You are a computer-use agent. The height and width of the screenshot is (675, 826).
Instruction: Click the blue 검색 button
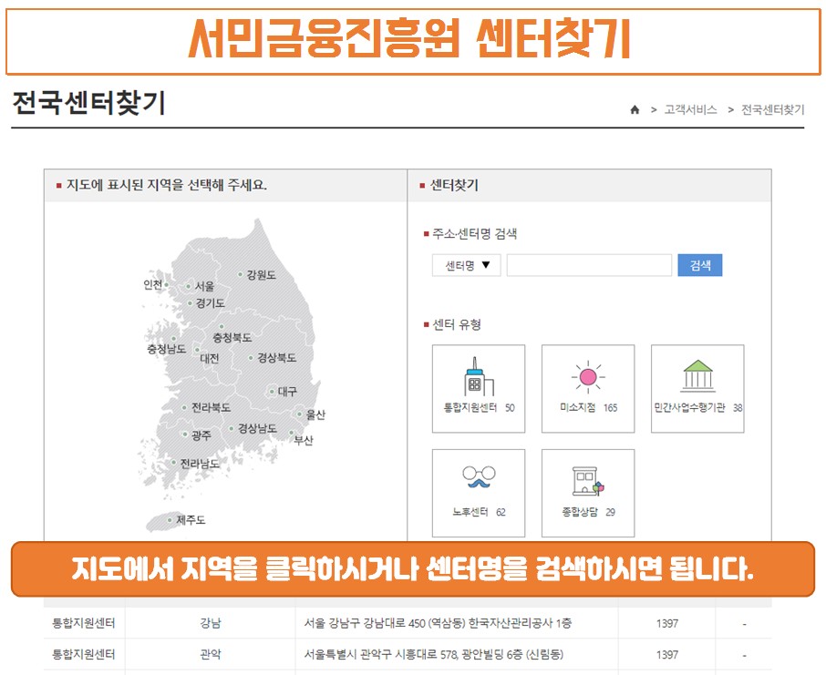pyautogui.click(x=700, y=265)
